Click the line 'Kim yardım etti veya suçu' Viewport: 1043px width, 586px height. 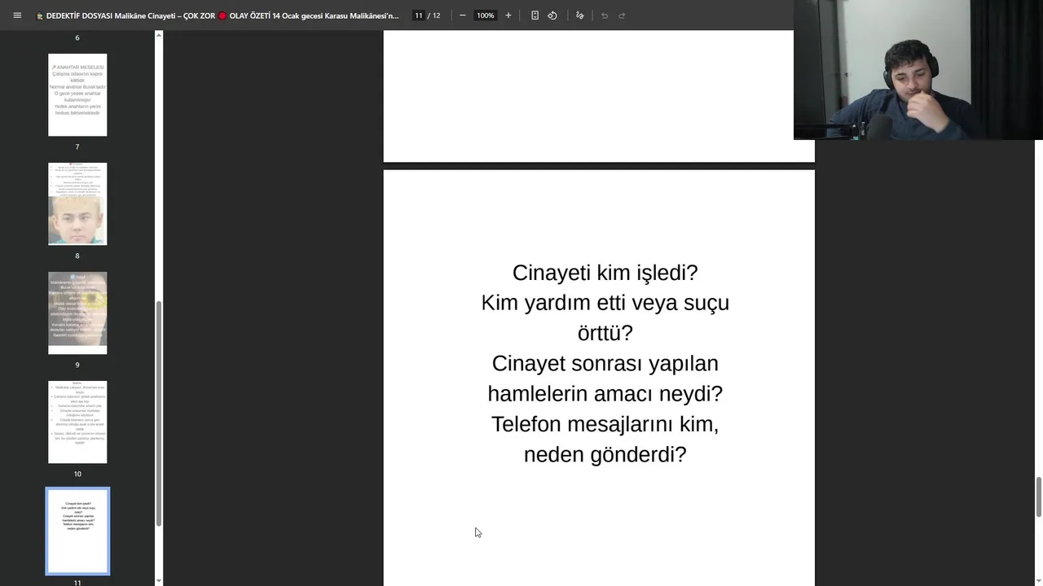pyautogui.click(x=605, y=303)
